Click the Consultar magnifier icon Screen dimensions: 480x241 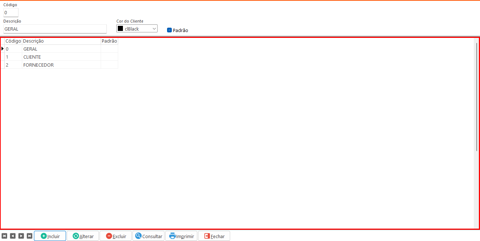pos(138,236)
